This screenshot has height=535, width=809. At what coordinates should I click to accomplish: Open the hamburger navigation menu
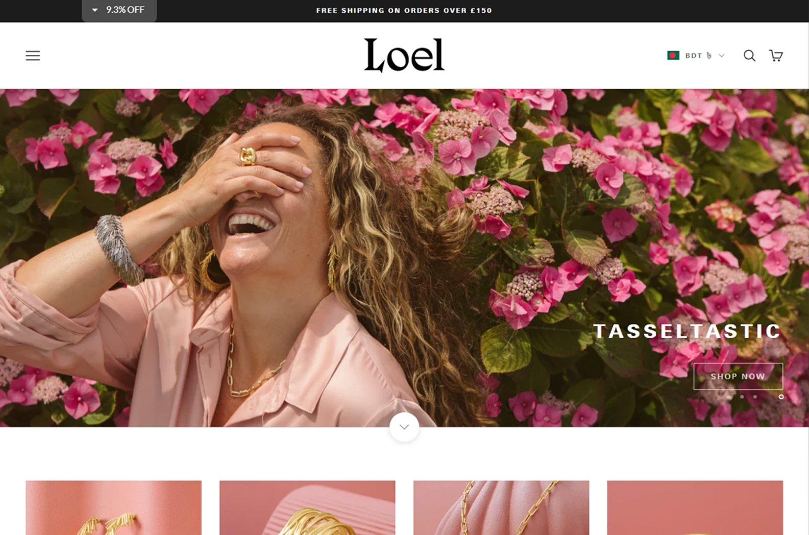coord(33,56)
